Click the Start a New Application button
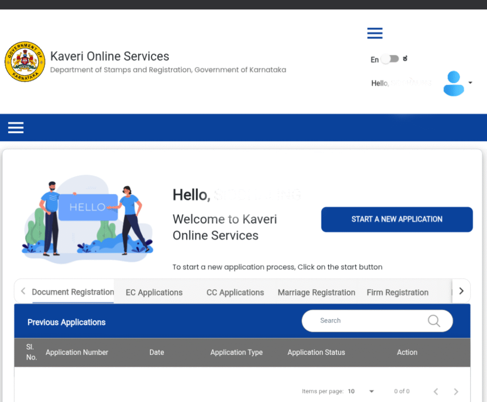The width and height of the screenshot is (487, 402). pos(397,219)
